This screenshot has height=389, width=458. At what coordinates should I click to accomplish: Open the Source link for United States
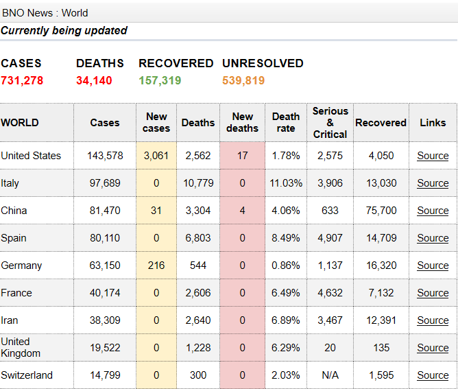(x=433, y=156)
